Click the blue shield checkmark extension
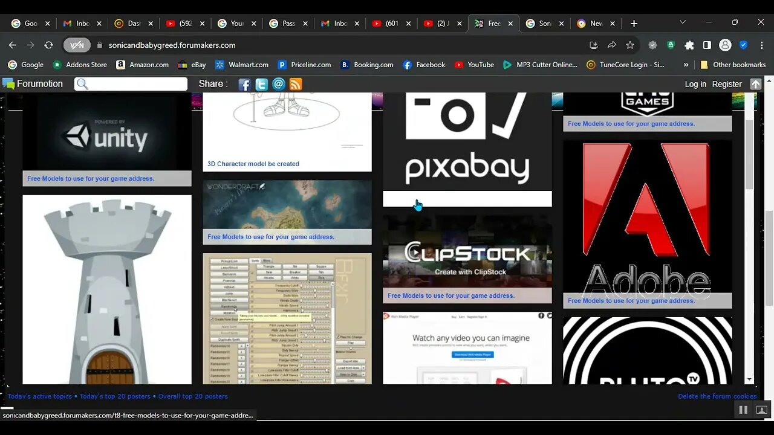This screenshot has width=774, height=435. click(x=744, y=45)
